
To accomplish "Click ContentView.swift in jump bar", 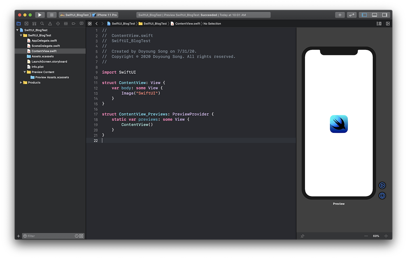I will point(186,24).
